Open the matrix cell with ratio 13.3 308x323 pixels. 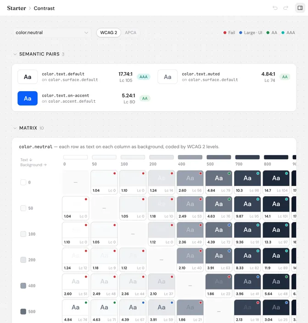point(276,234)
